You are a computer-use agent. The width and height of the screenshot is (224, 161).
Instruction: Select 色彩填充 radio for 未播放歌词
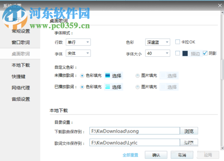(82, 76)
